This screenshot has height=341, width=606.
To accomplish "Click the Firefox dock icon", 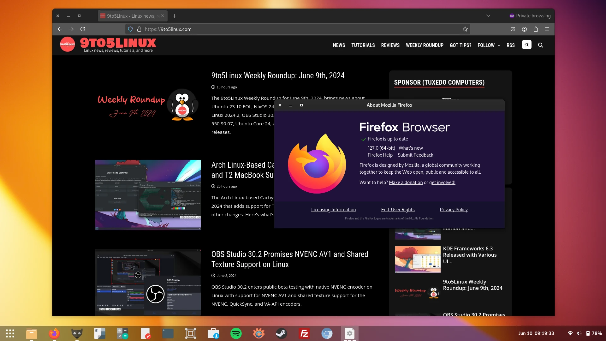I will 54,333.
